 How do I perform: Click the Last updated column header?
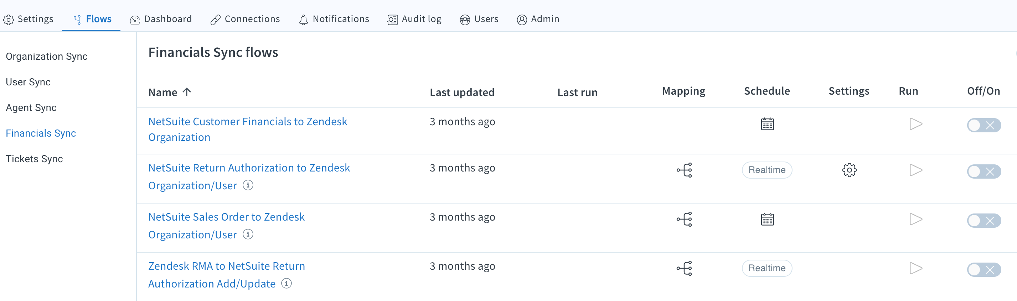[462, 92]
